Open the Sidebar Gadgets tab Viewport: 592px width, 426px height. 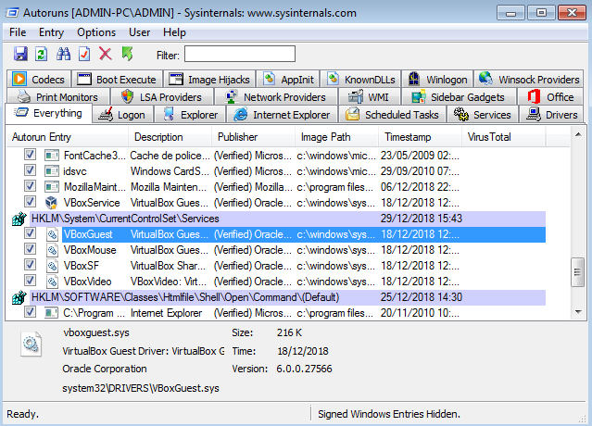(x=460, y=97)
